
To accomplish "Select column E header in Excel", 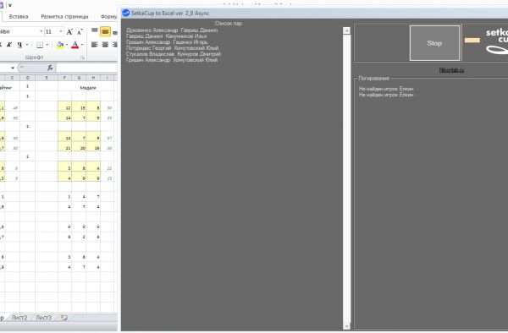I will (47, 78).
